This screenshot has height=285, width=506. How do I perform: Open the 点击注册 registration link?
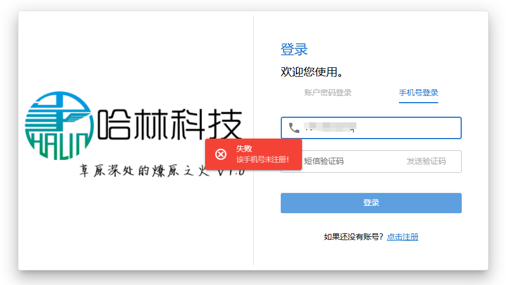[402, 237]
